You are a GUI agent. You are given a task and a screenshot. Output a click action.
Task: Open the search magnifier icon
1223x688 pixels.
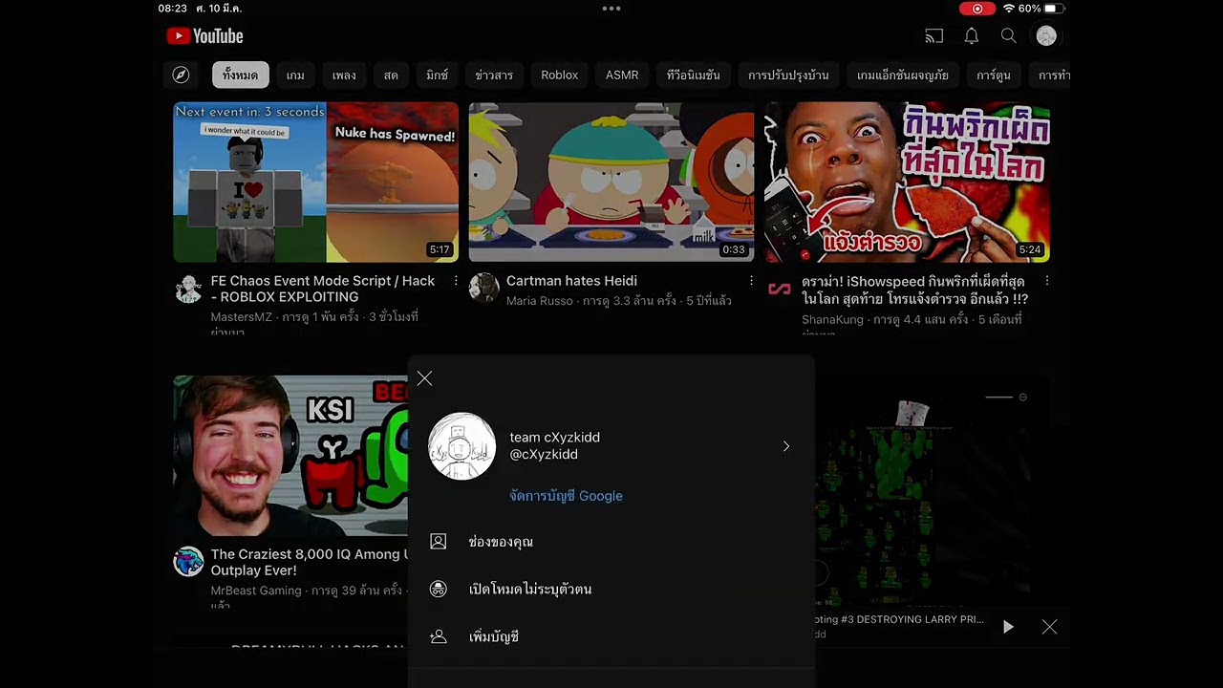click(1008, 36)
